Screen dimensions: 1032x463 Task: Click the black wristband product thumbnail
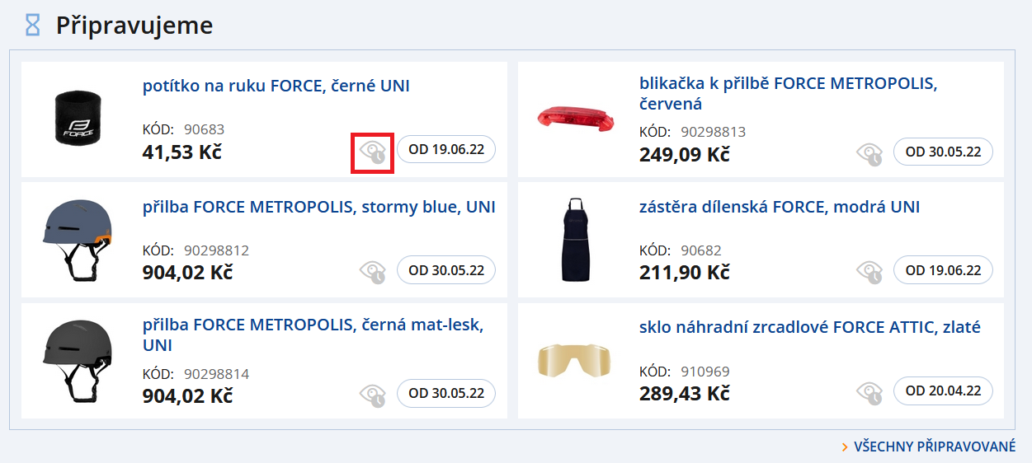coord(74,119)
